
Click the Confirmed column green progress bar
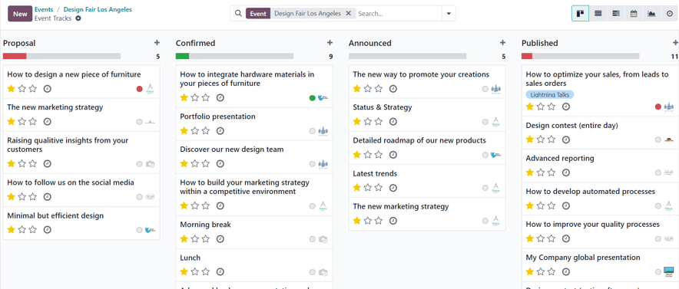click(x=182, y=56)
